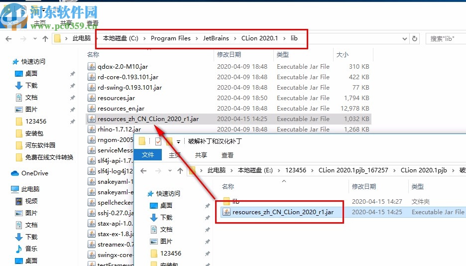The image size is (466, 266).
Task: Select rd-core-0.193.101.jar file
Action: [x=128, y=77]
